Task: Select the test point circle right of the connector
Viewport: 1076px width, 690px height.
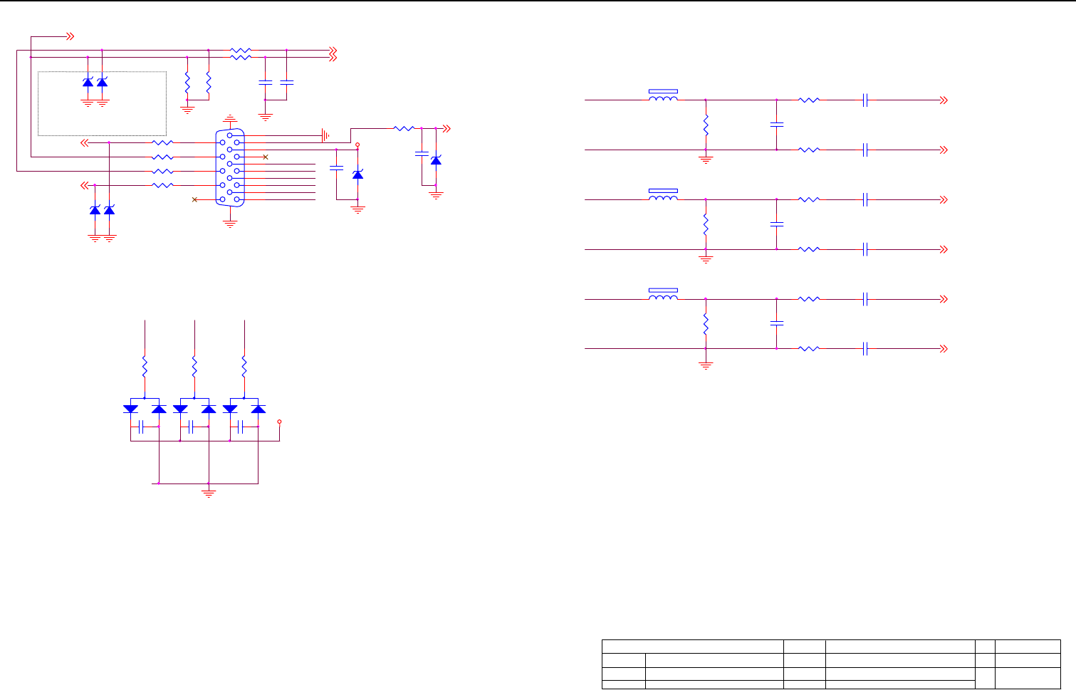Action: (357, 145)
